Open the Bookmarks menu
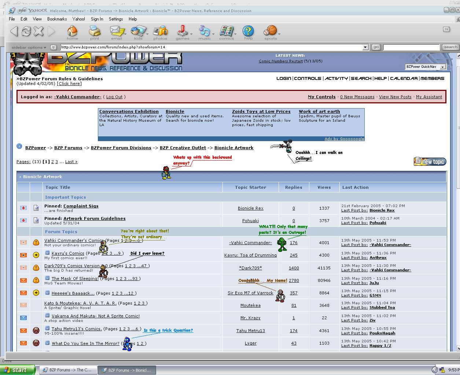 57,19
